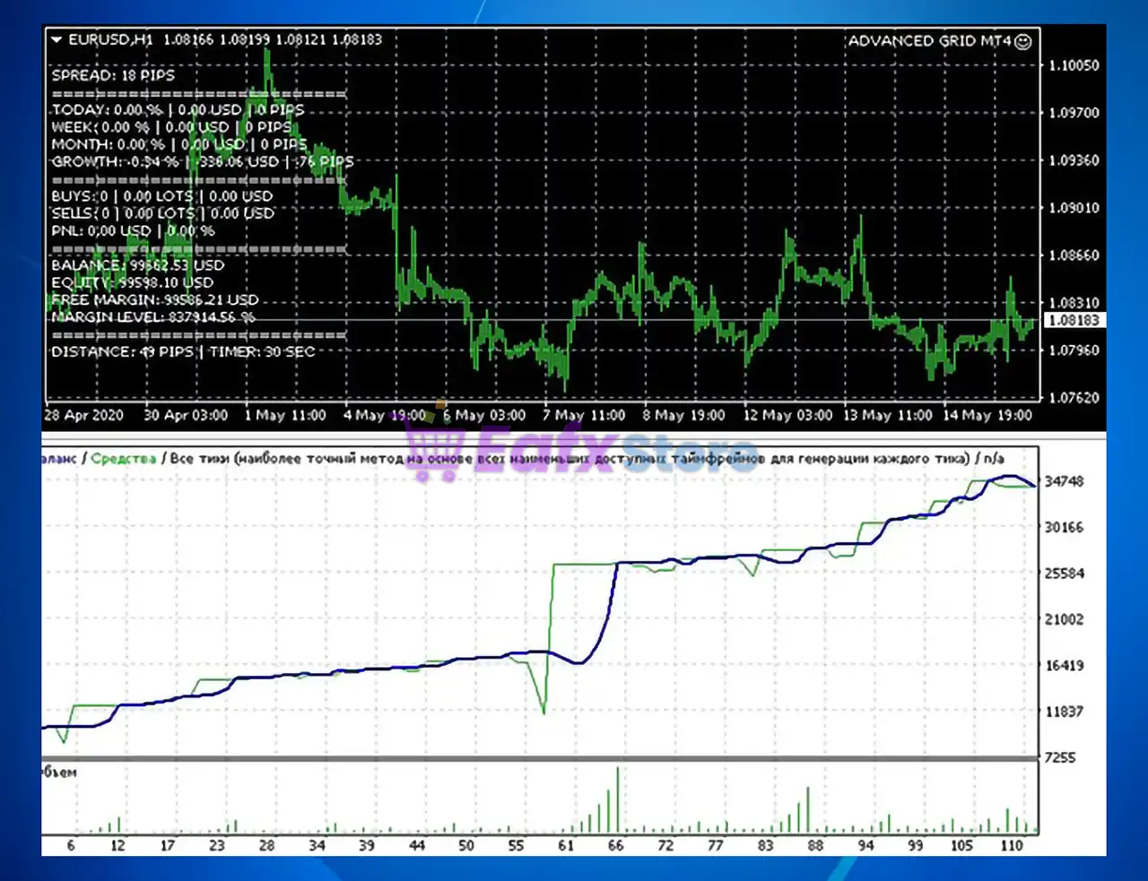Click the DISTANCE and TIMER readout
The height and width of the screenshot is (881, 1148).
click(x=183, y=351)
